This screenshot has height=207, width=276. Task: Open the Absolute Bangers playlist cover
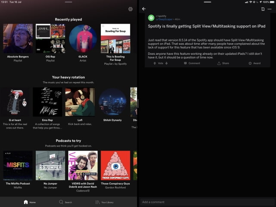(18, 38)
